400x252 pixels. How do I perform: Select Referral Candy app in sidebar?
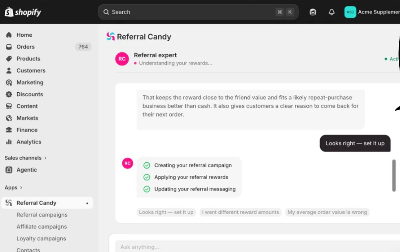(47, 203)
